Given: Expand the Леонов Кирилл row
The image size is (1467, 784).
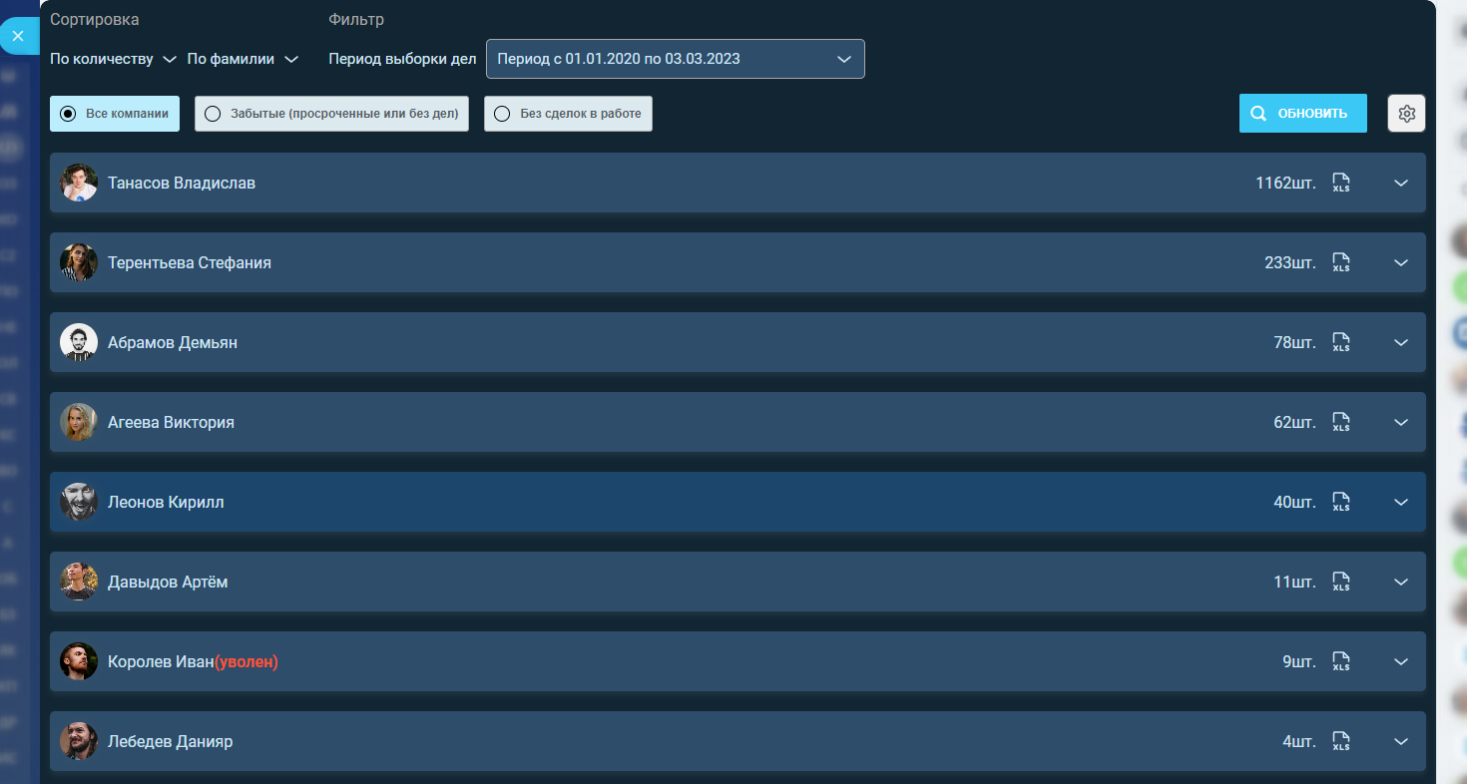Looking at the screenshot, I should pos(1401,502).
